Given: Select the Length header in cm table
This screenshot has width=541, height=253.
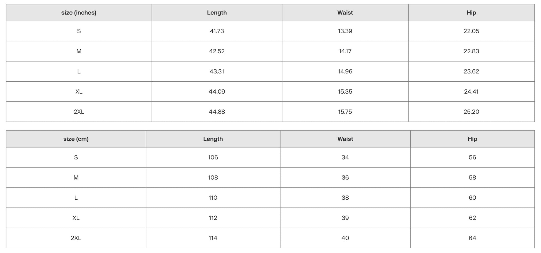Looking at the screenshot, I should coord(213,139).
